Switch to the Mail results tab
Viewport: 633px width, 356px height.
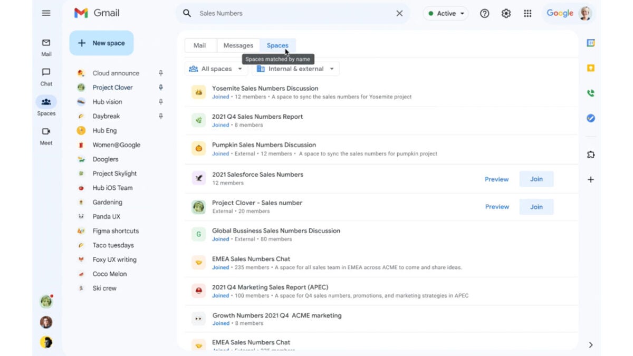200,45
